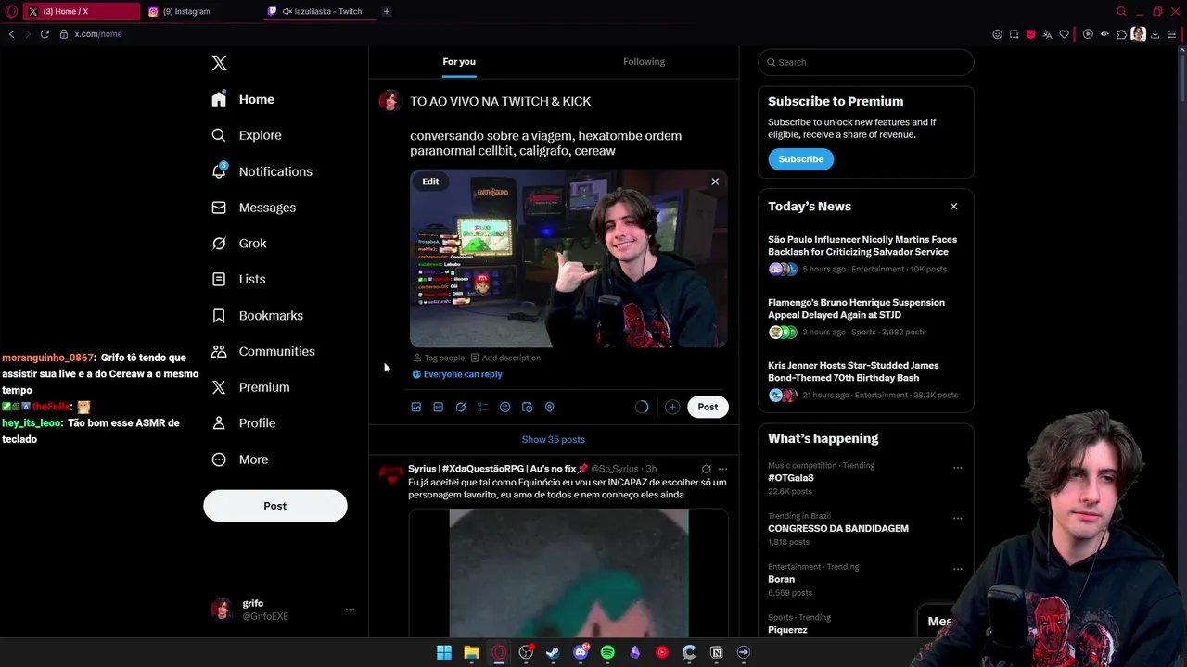Open options for the Boran trend
This screenshot has height=667, width=1187.
tap(958, 569)
